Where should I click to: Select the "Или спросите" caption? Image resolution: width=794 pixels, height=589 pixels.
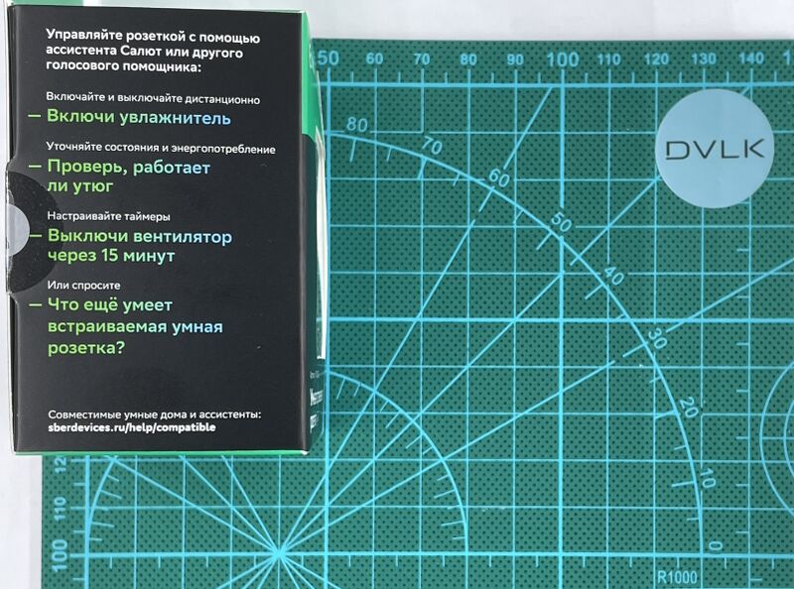(83, 285)
